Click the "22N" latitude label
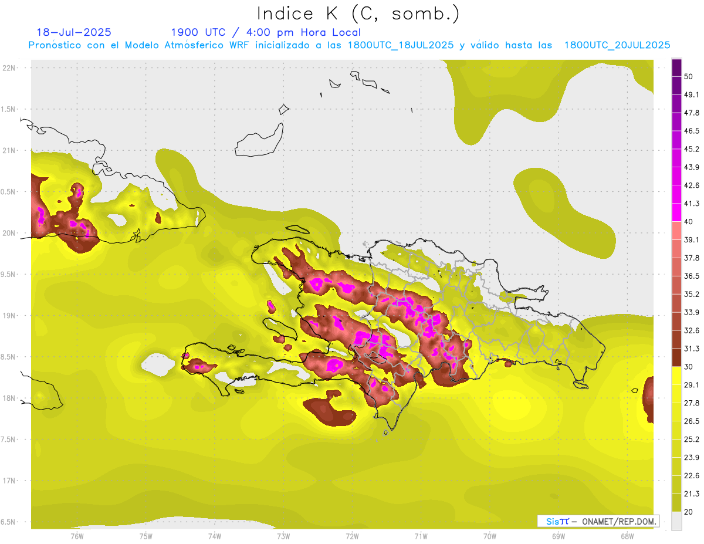This screenshot has width=704, height=544. pos(10,68)
